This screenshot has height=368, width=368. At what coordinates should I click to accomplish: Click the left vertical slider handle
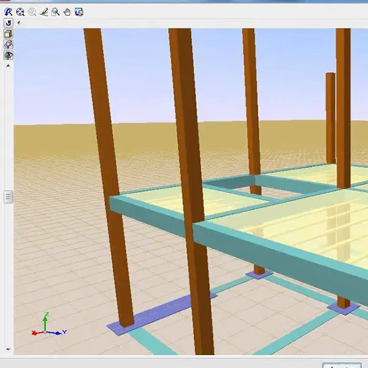[9, 197]
